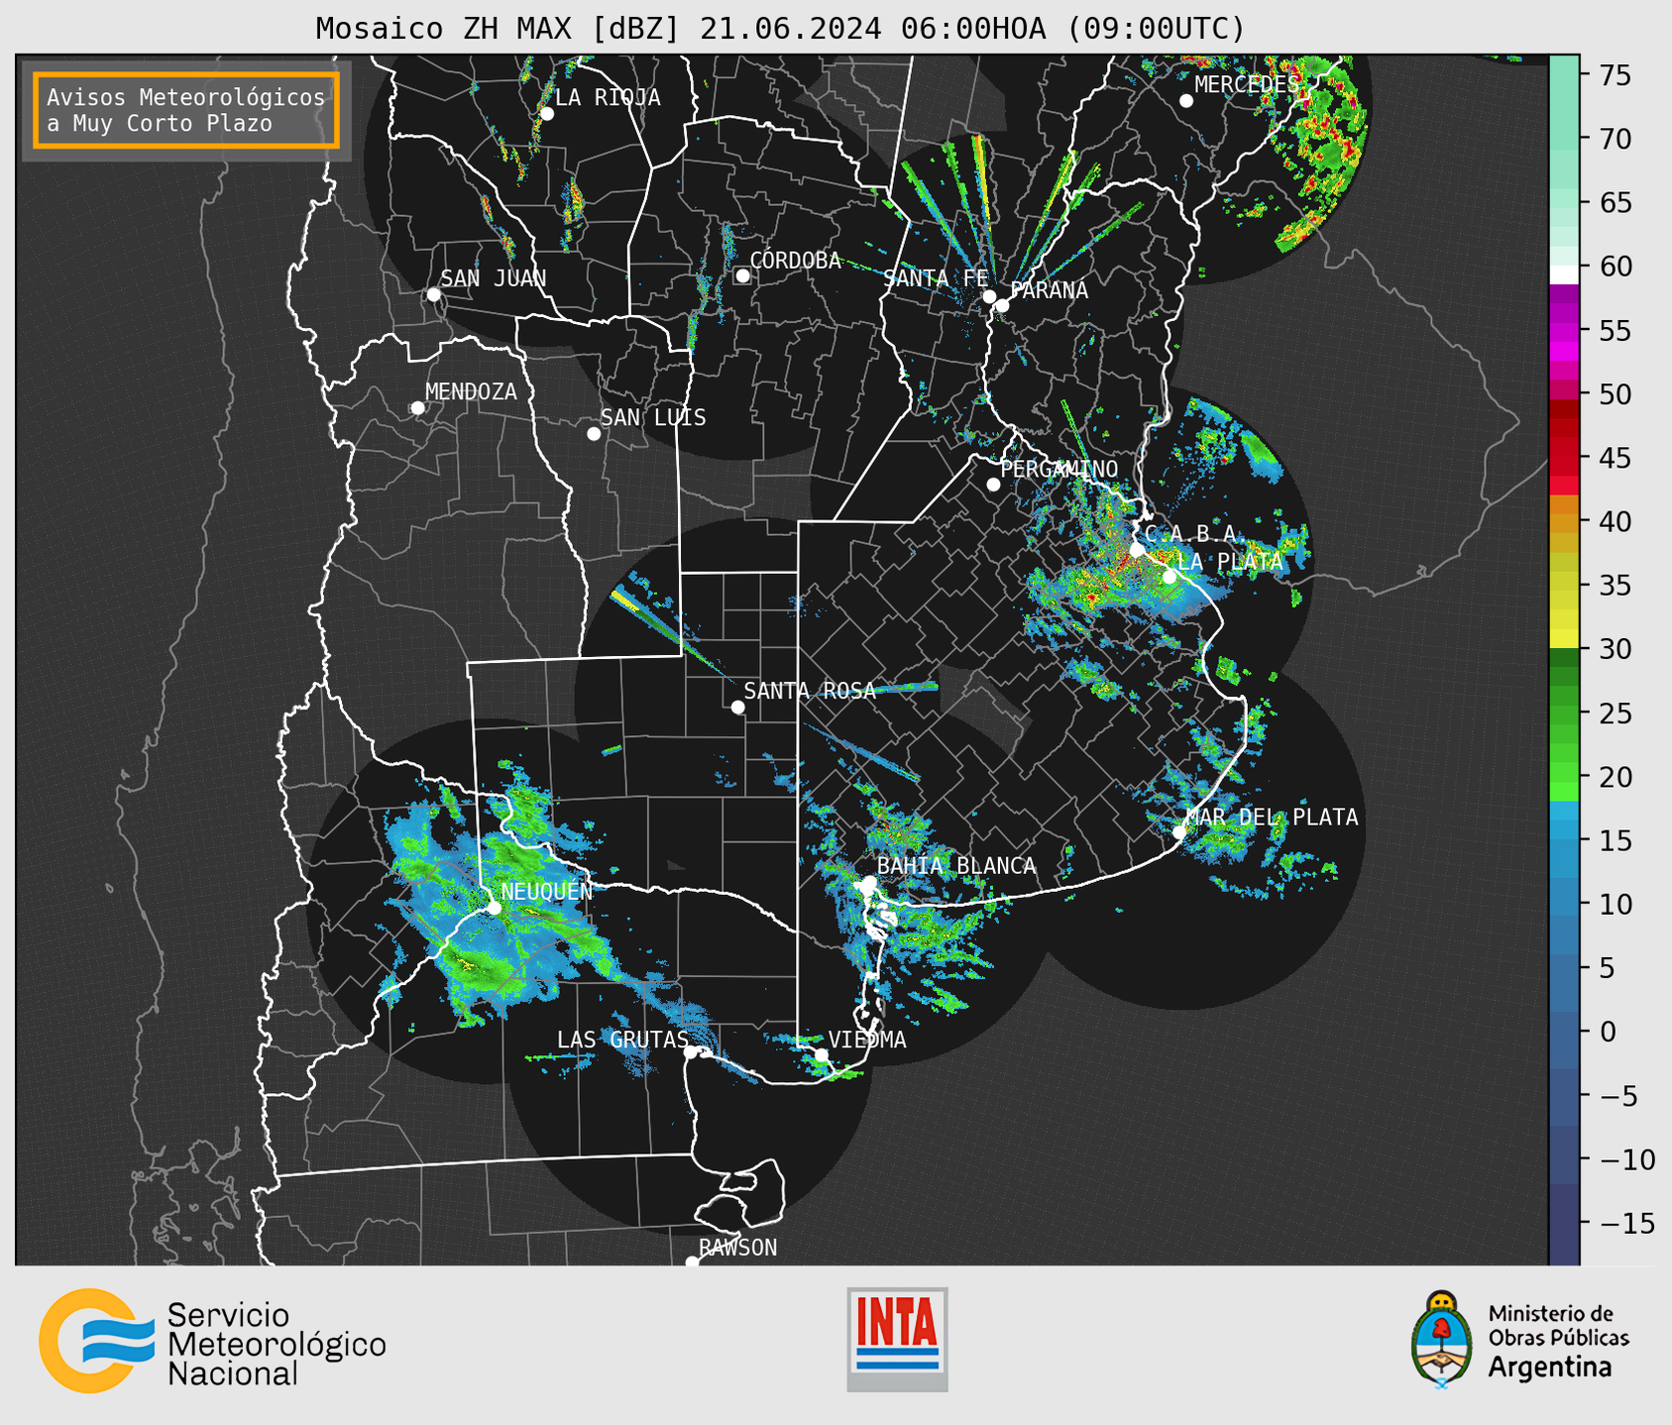Click the yellow 30 dBZ colorbar segment

click(x=1564, y=639)
